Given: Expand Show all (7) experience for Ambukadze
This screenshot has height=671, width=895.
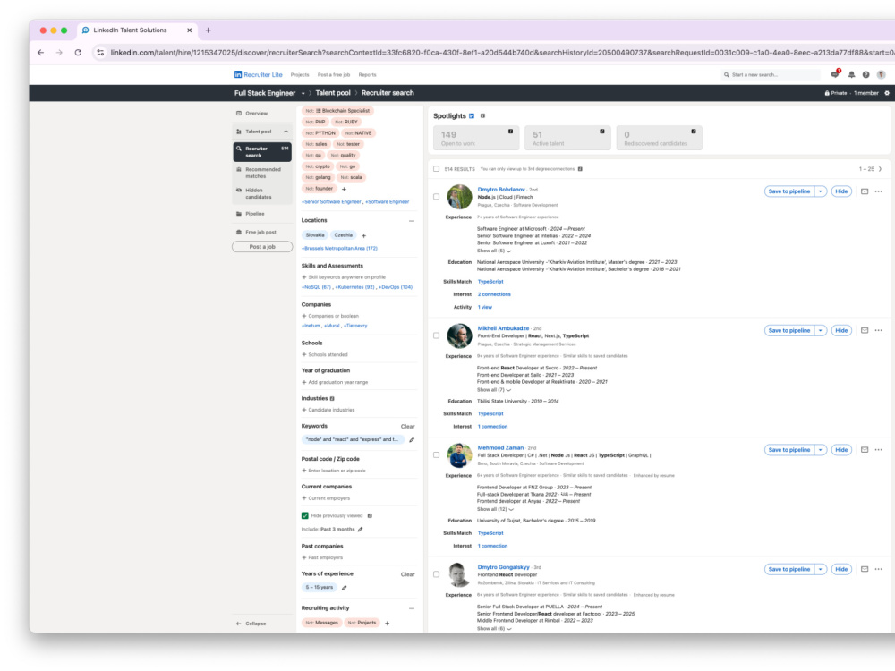Looking at the screenshot, I should [494, 390].
